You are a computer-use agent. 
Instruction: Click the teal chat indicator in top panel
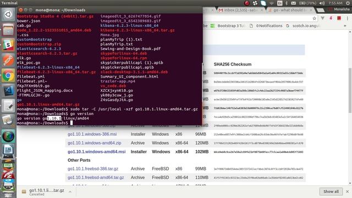[263, 3]
